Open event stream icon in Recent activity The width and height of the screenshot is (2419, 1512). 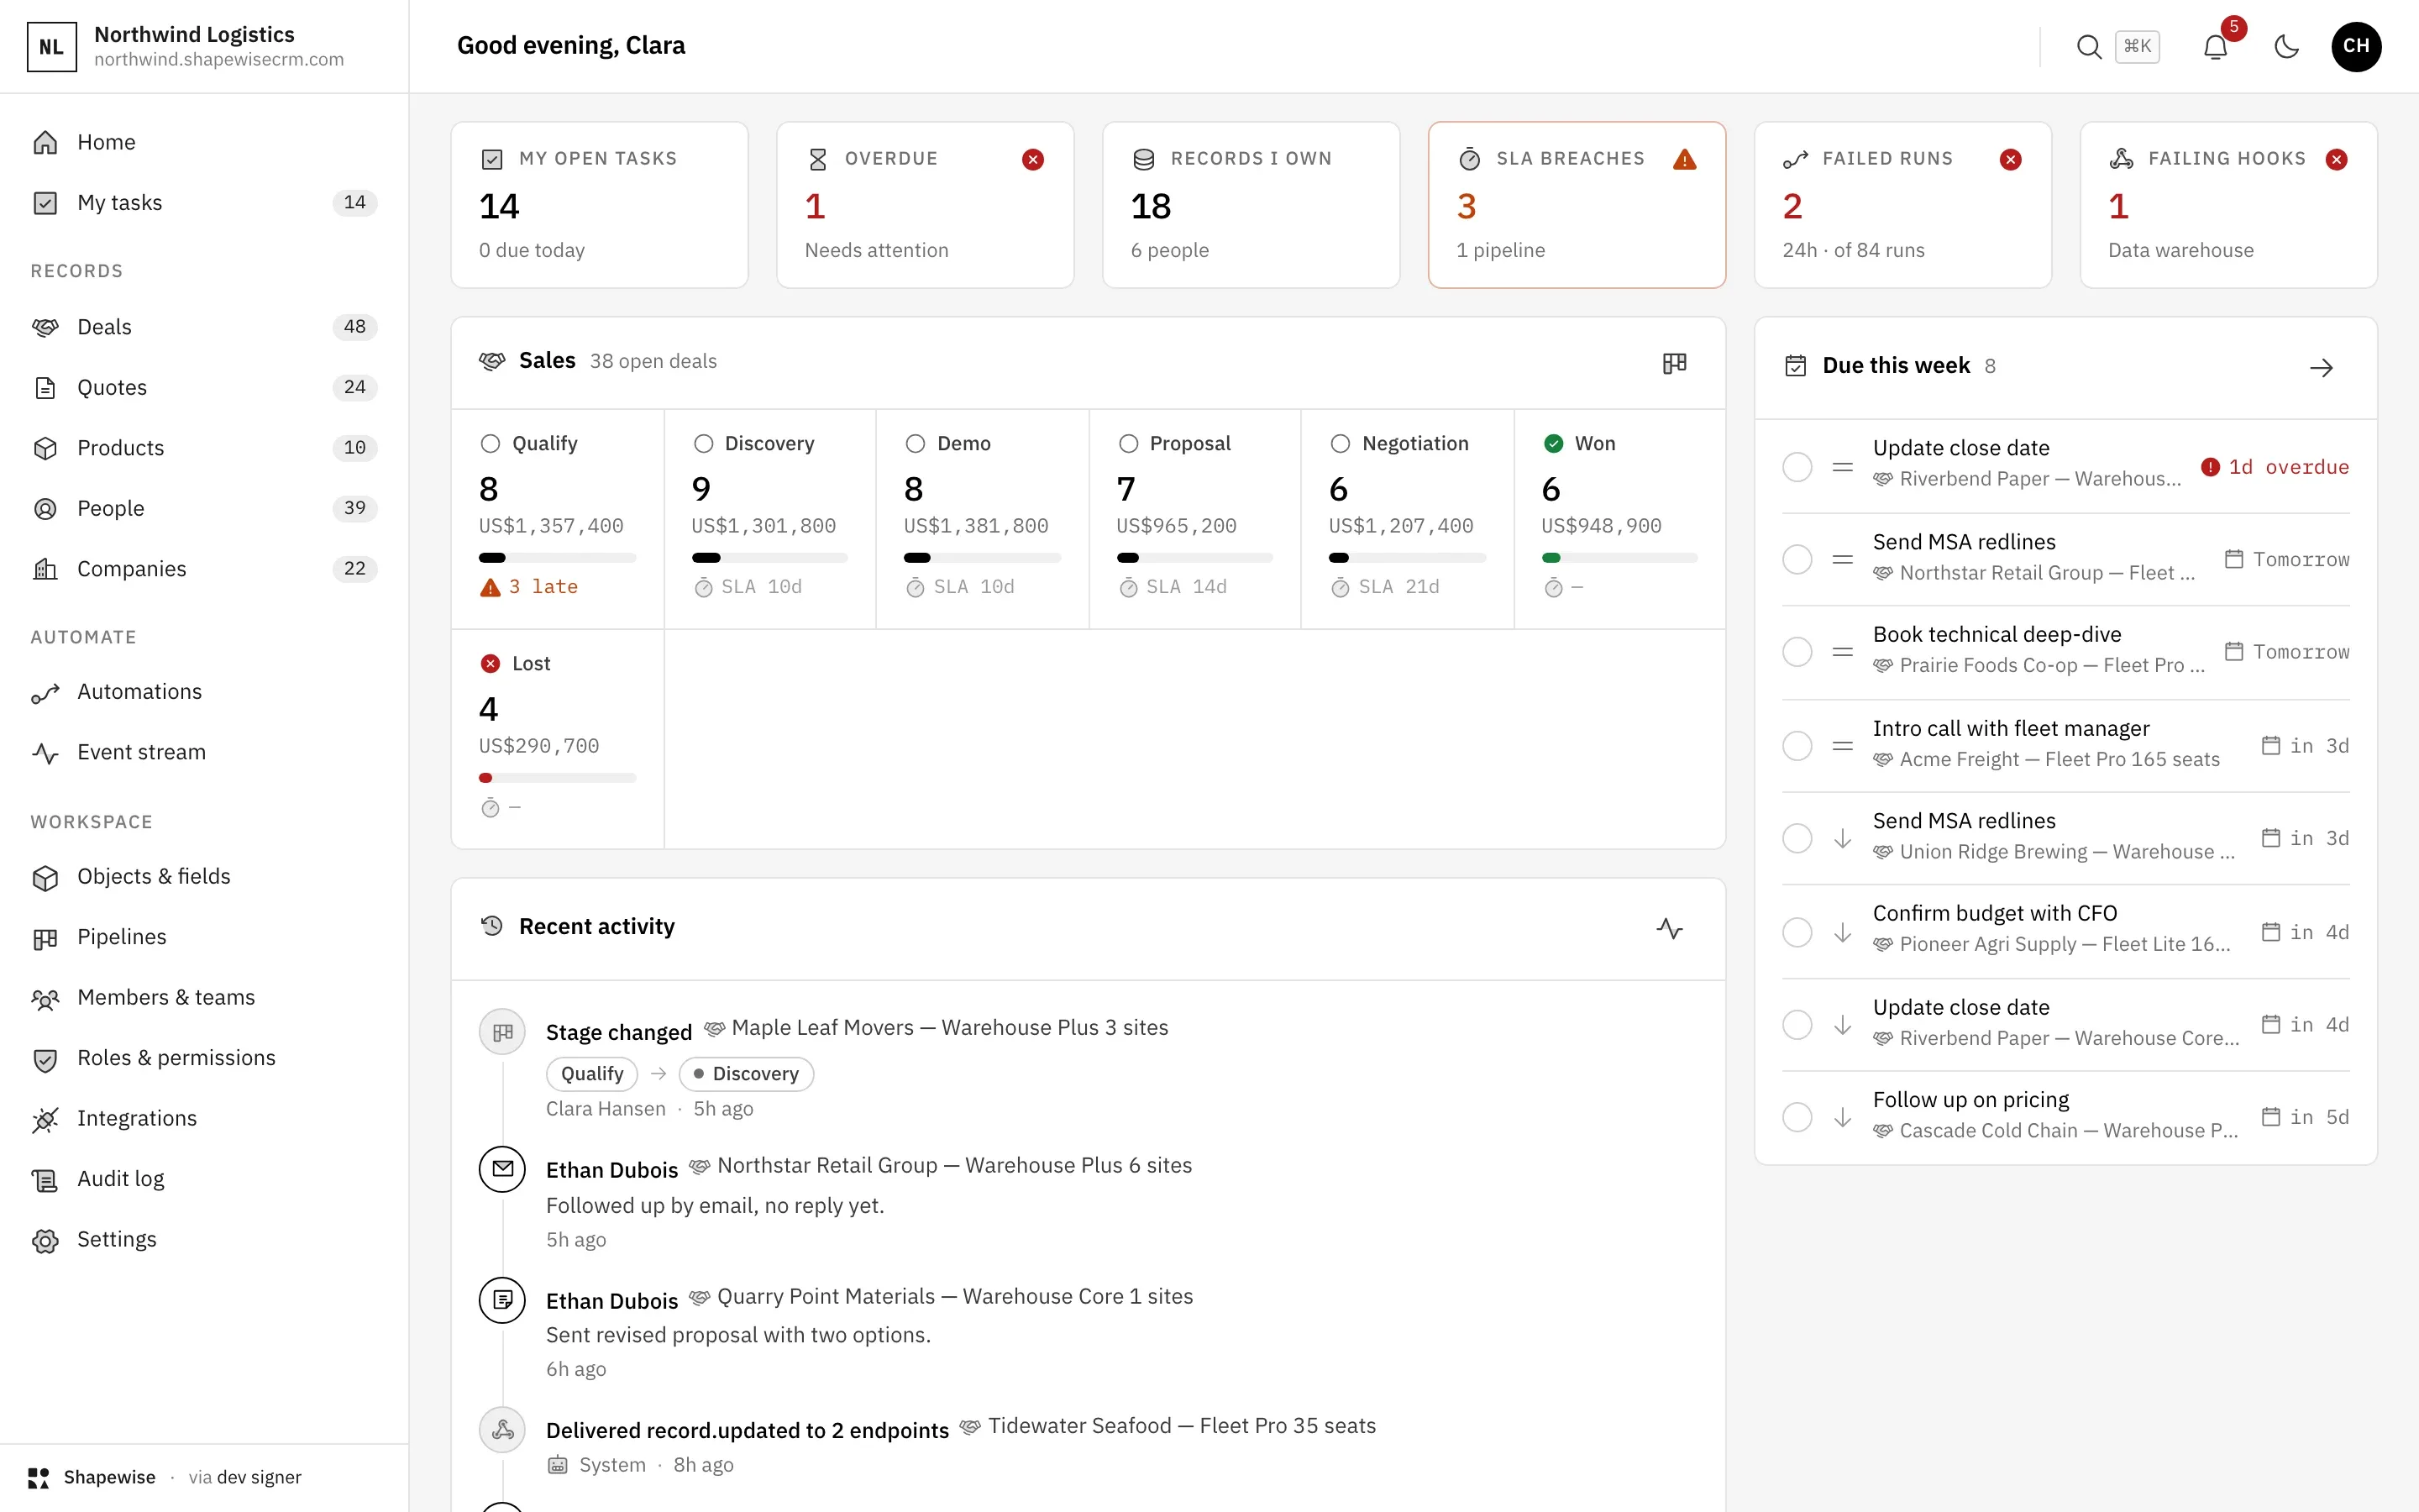[1669, 928]
